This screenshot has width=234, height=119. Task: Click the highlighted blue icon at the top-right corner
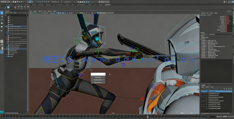233,2
